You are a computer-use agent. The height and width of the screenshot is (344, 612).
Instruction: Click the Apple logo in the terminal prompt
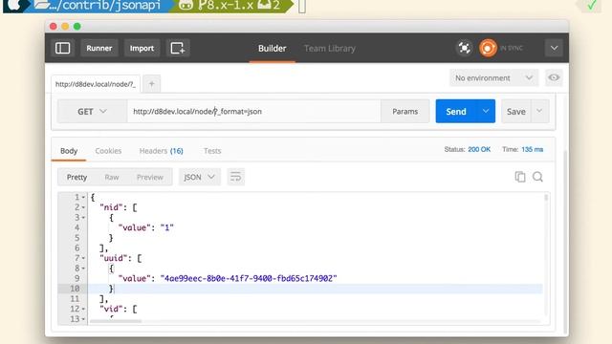pyautogui.click(x=15, y=5)
